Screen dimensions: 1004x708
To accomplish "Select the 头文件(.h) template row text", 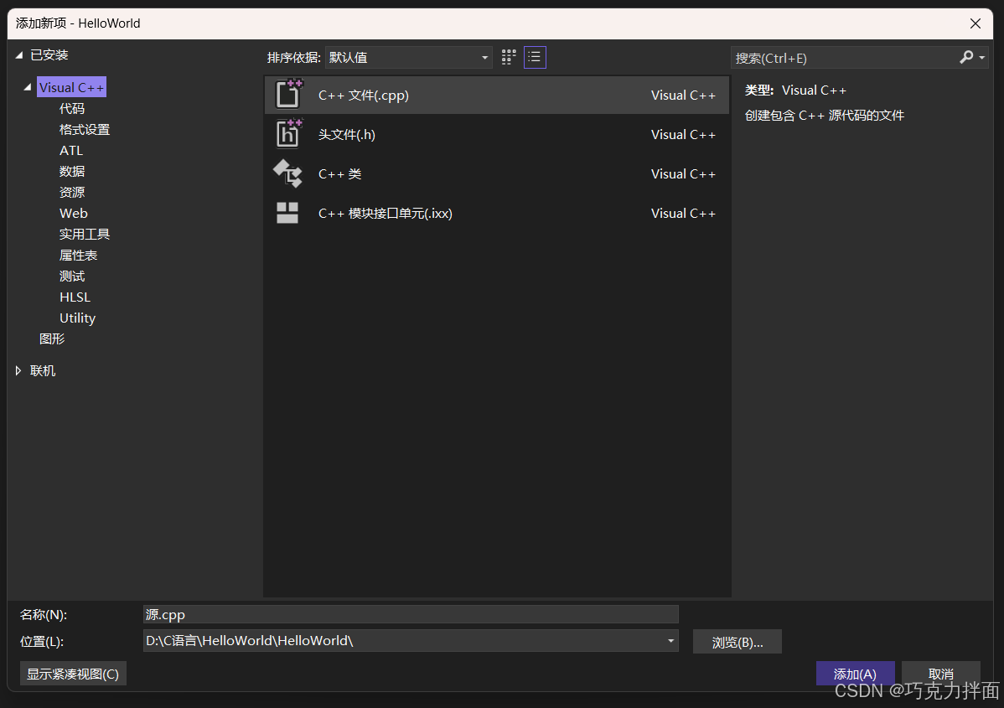I will tap(346, 134).
